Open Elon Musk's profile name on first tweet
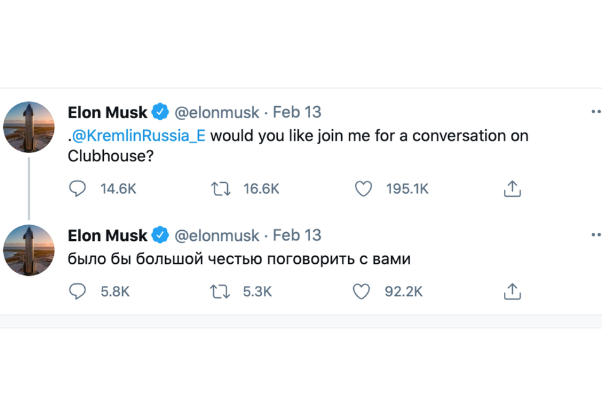 point(108,113)
